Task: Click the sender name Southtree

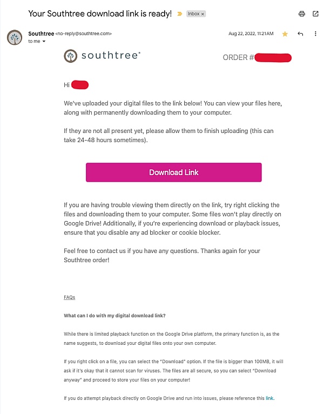Action: click(41, 34)
